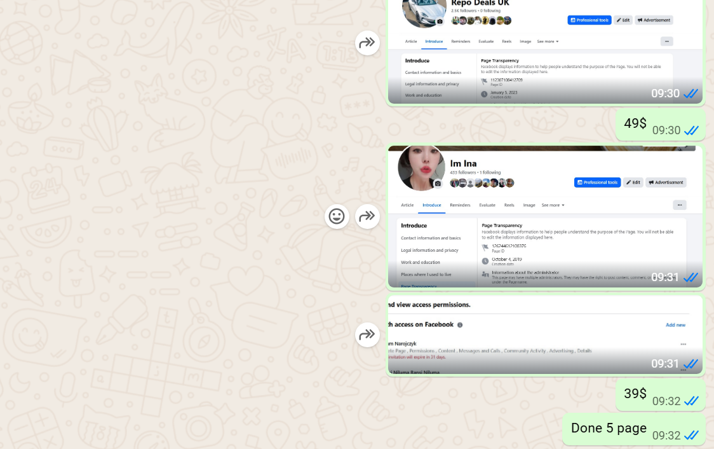Select the "49$" message text
This screenshot has height=449, width=714.
635,123
